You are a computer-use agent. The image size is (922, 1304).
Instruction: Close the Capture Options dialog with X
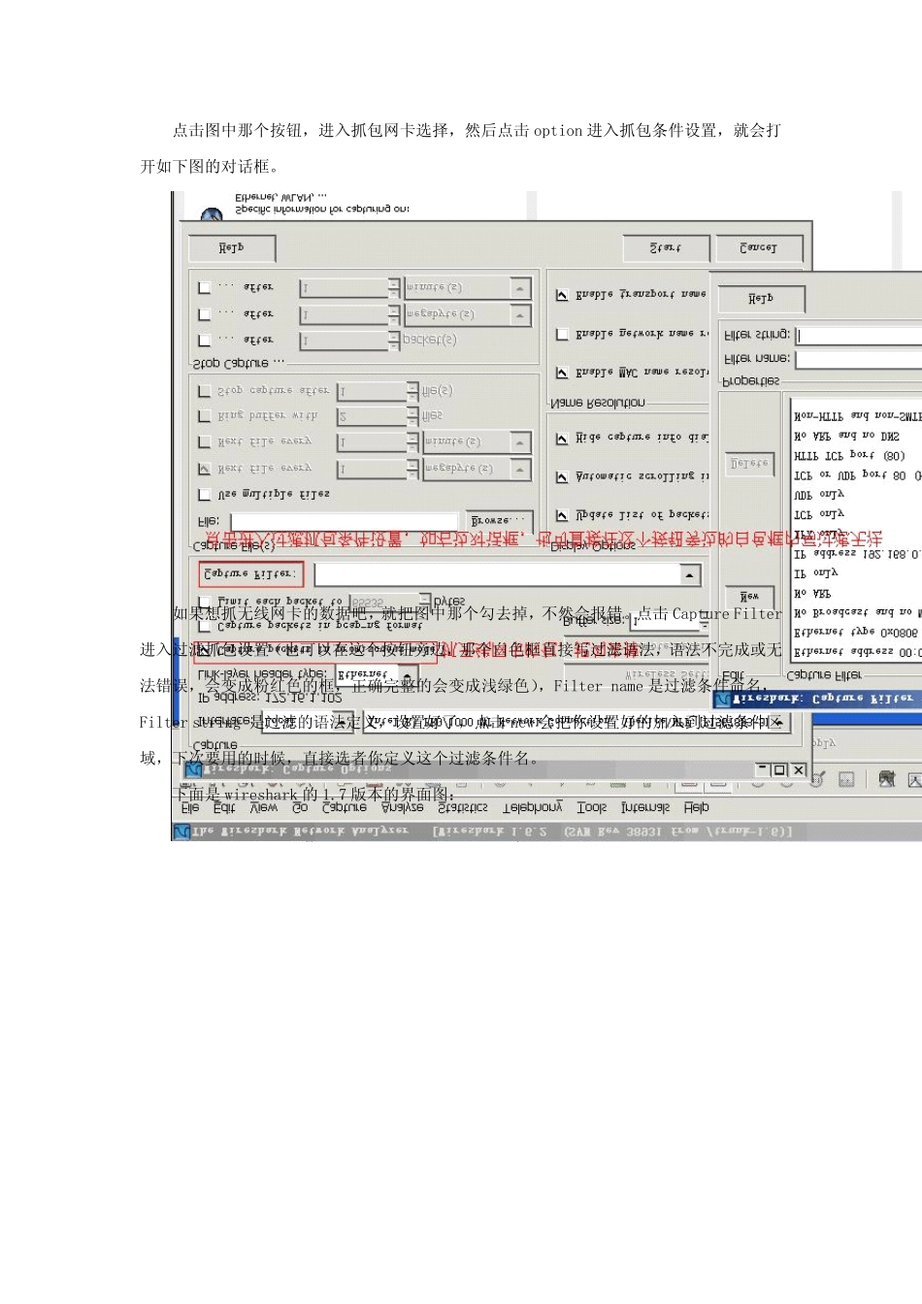click(x=798, y=770)
